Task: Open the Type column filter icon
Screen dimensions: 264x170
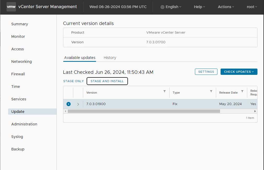Action: tap(211, 91)
